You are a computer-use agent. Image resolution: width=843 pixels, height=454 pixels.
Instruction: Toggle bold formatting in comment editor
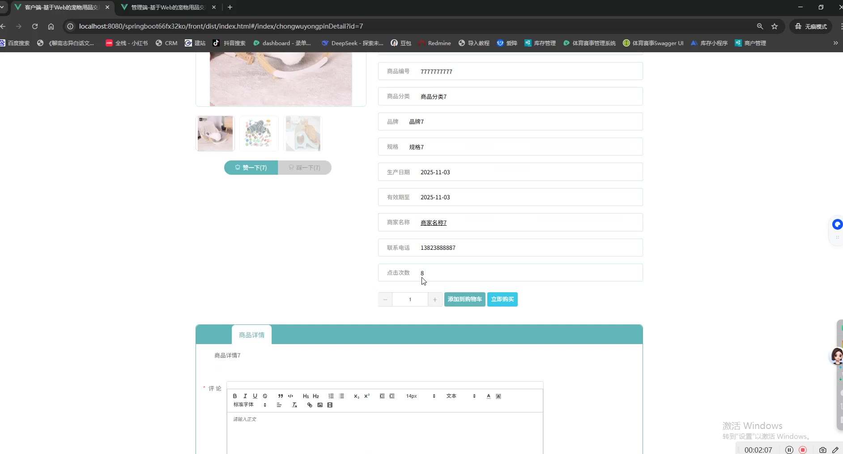(235, 396)
